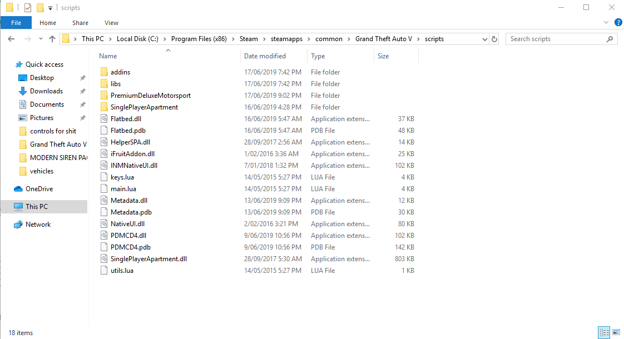Click the Forward navigation arrow

tap(27, 39)
